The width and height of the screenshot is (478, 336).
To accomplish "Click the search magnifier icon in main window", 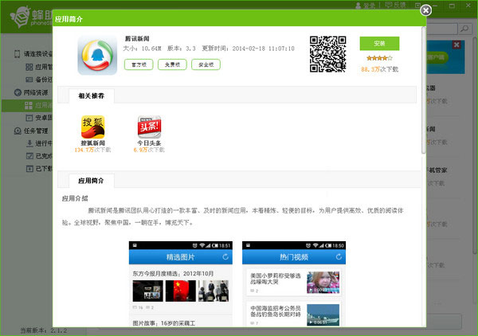I will (x=465, y=29).
